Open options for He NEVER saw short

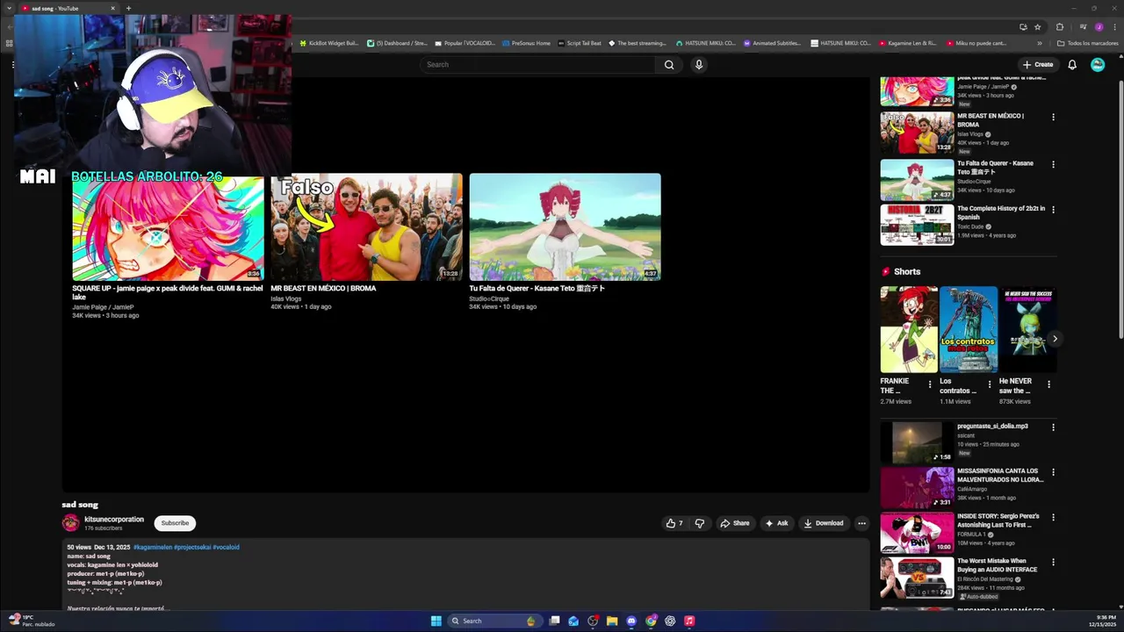click(x=1048, y=384)
